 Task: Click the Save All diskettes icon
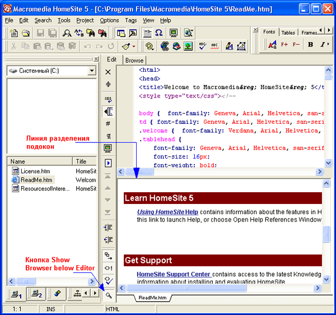tap(52, 33)
